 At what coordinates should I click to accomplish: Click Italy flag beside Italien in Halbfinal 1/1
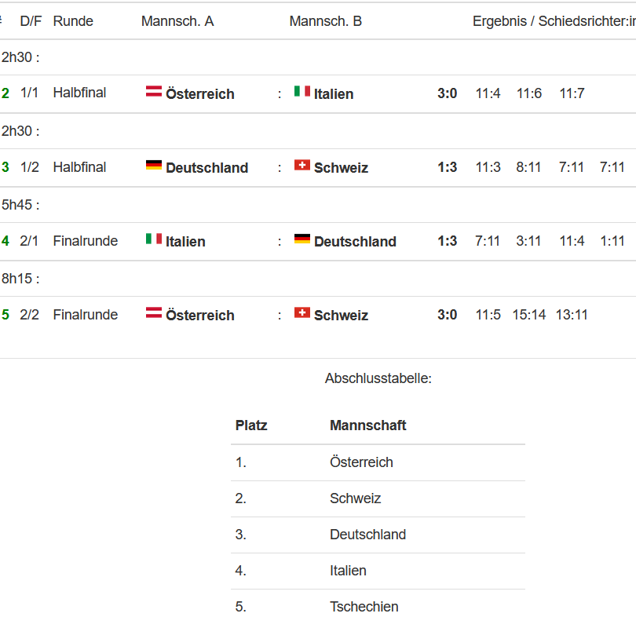click(x=302, y=91)
